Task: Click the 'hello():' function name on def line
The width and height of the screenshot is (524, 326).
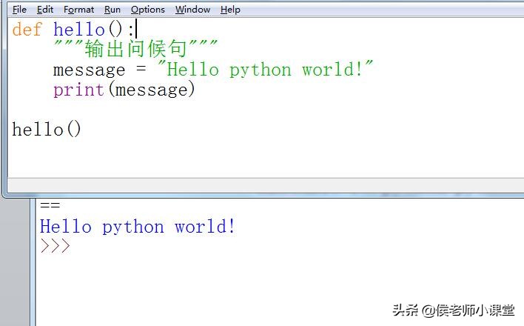Action: pyautogui.click(x=93, y=29)
